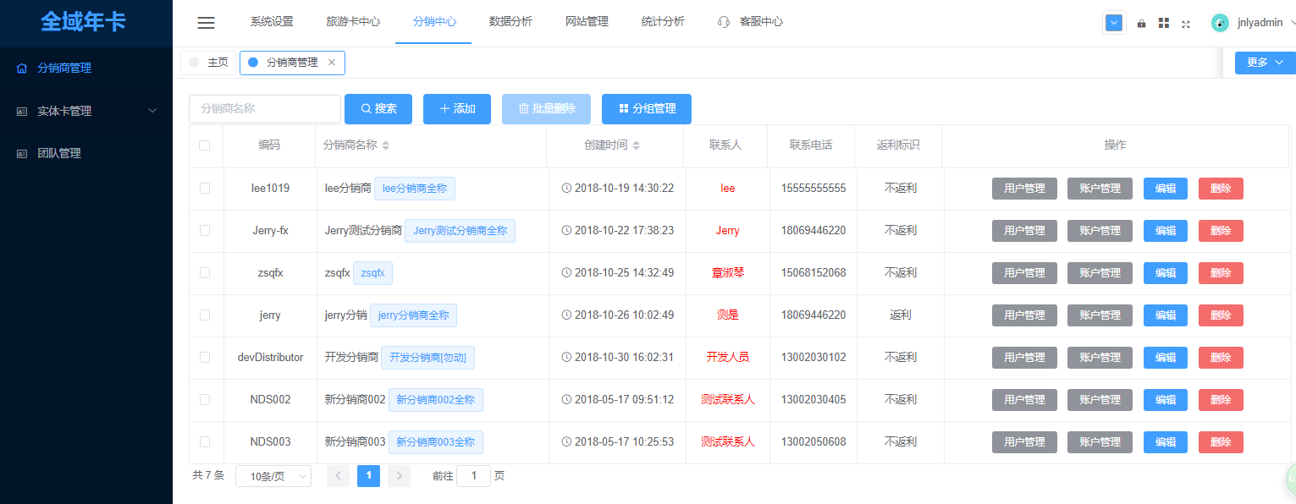Image resolution: width=1296 pixels, height=504 pixels.
Task: Delete the Jerry-fx distributor row
Action: 1220,231
